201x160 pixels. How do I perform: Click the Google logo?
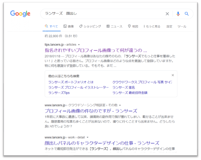click(20, 14)
